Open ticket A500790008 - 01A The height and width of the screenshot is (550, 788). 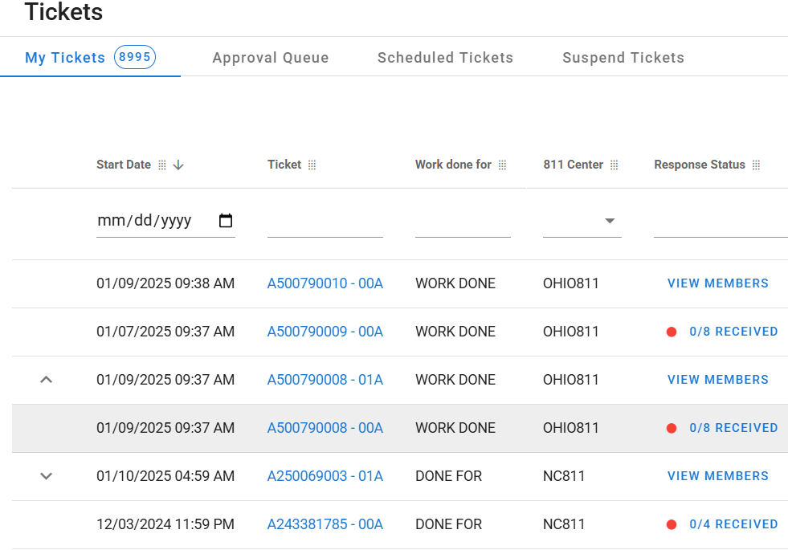(x=325, y=381)
